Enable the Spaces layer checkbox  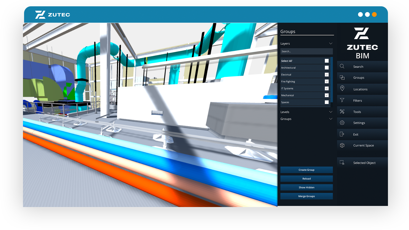(x=327, y=102)
